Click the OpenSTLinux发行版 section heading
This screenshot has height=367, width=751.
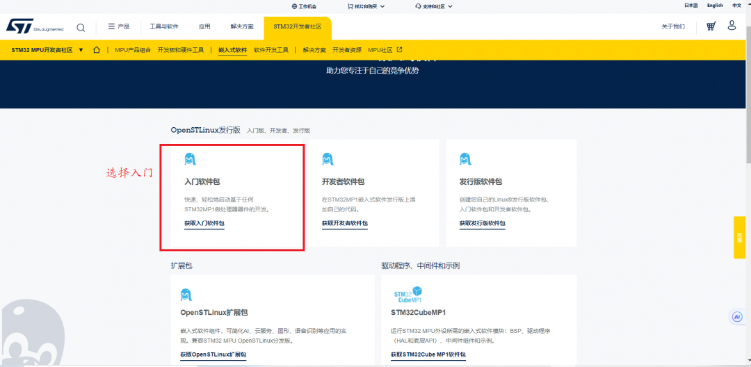click(x=205, y=130)
